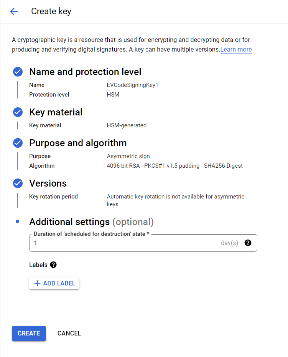The height and width of the screenshot is (357, 288).
Task: Click the help icon beside Labels
Action: click(53, 265)
